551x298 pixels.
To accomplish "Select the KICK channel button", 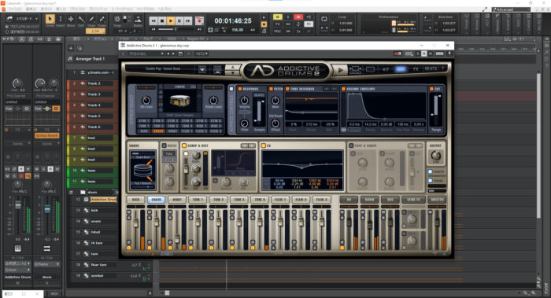I will pos(135,200).
